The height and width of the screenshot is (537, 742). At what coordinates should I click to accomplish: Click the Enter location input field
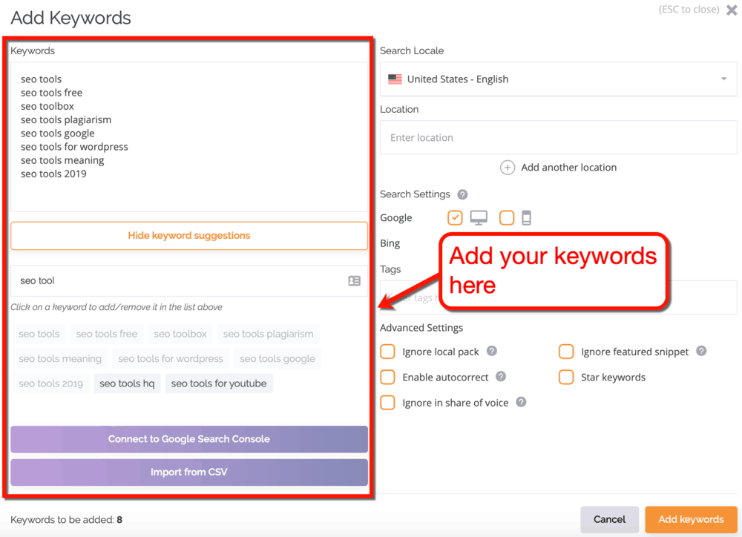[558, 137]
